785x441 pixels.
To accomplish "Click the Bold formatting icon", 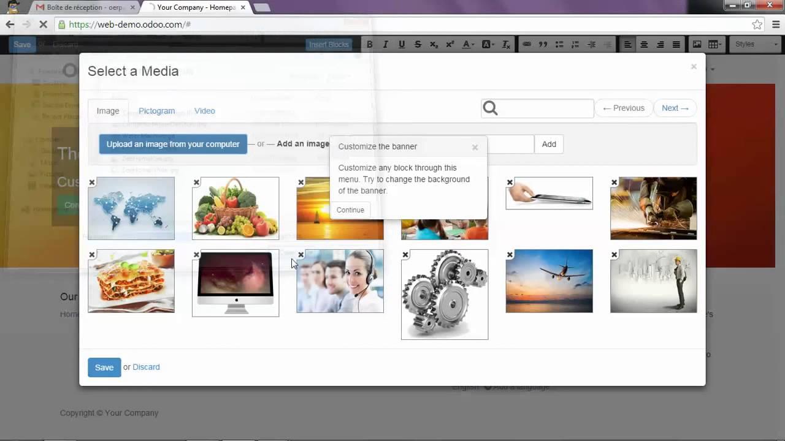I will (x=369, y=44).
